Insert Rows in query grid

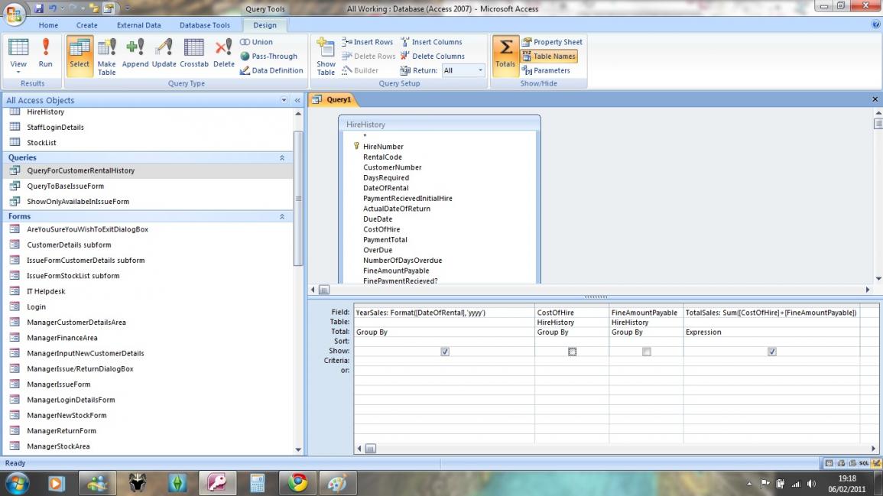[x=367, y=42]
